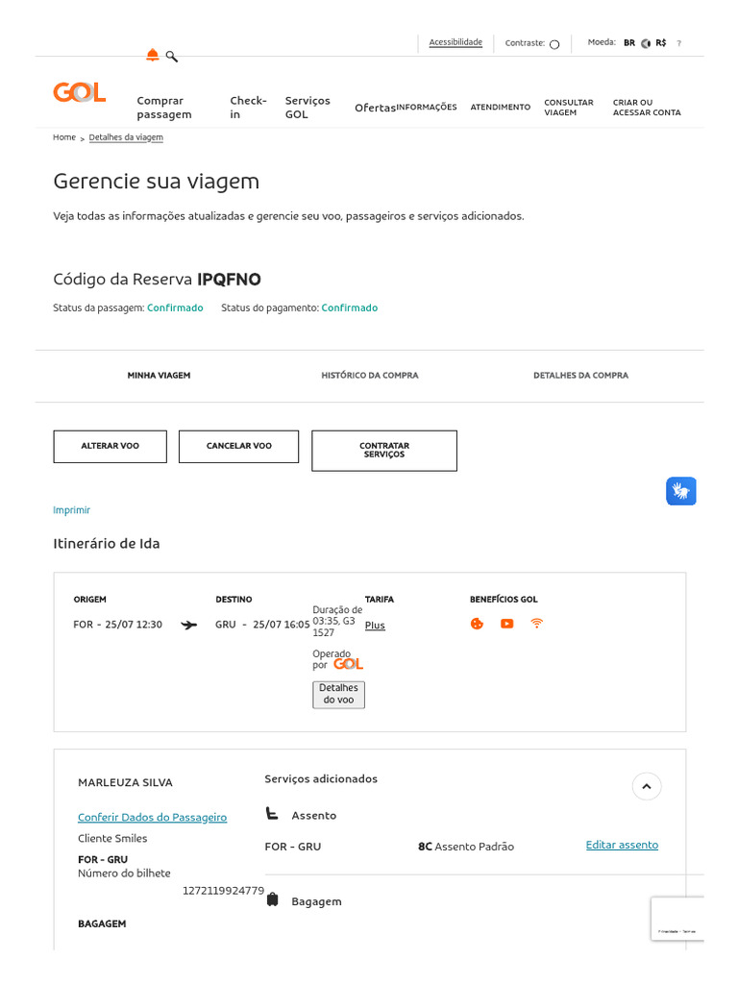Image resolution: width=738 pixels, height=984 pixels.
Task: Click the Cancelar Voo button
Action: (239, 446)
